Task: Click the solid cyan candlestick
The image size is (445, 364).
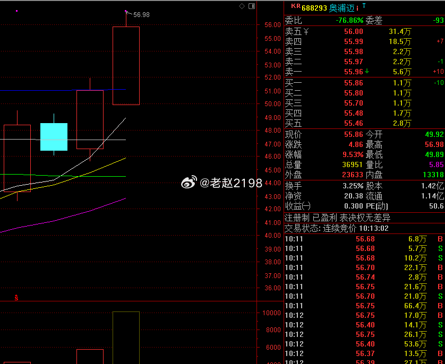Action: (54, 137)
